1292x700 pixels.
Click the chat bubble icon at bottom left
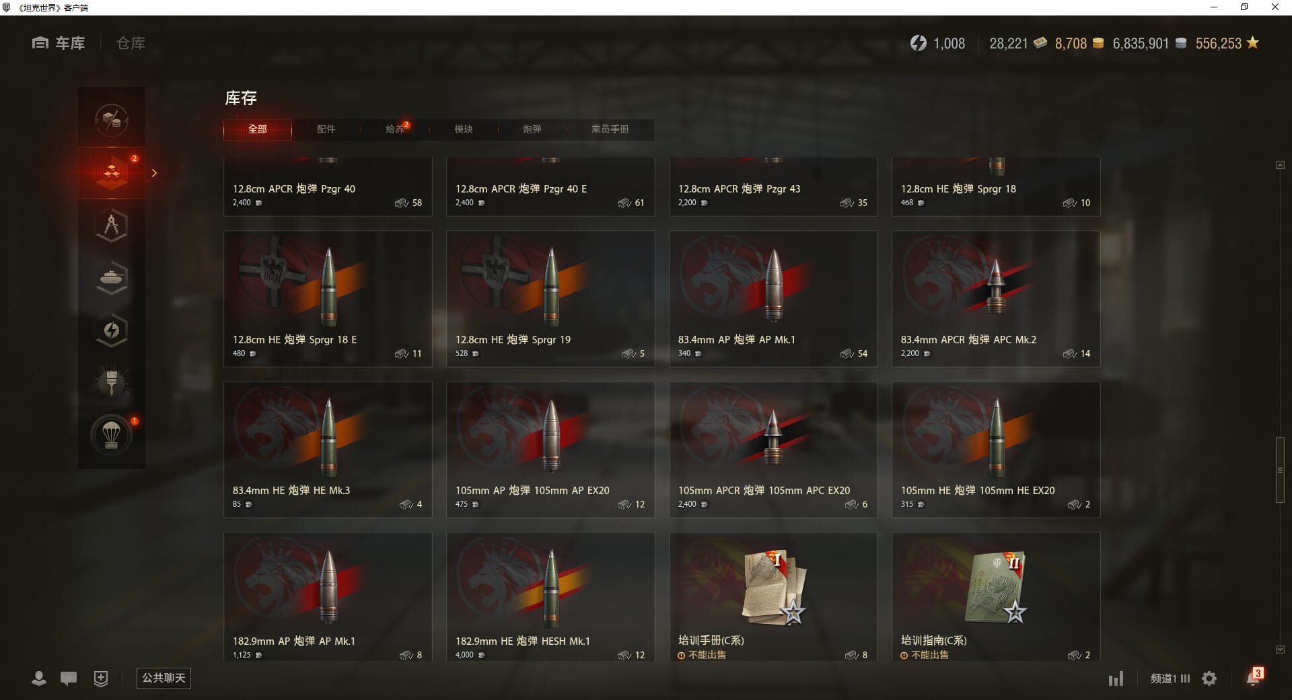tap(69, 678)
